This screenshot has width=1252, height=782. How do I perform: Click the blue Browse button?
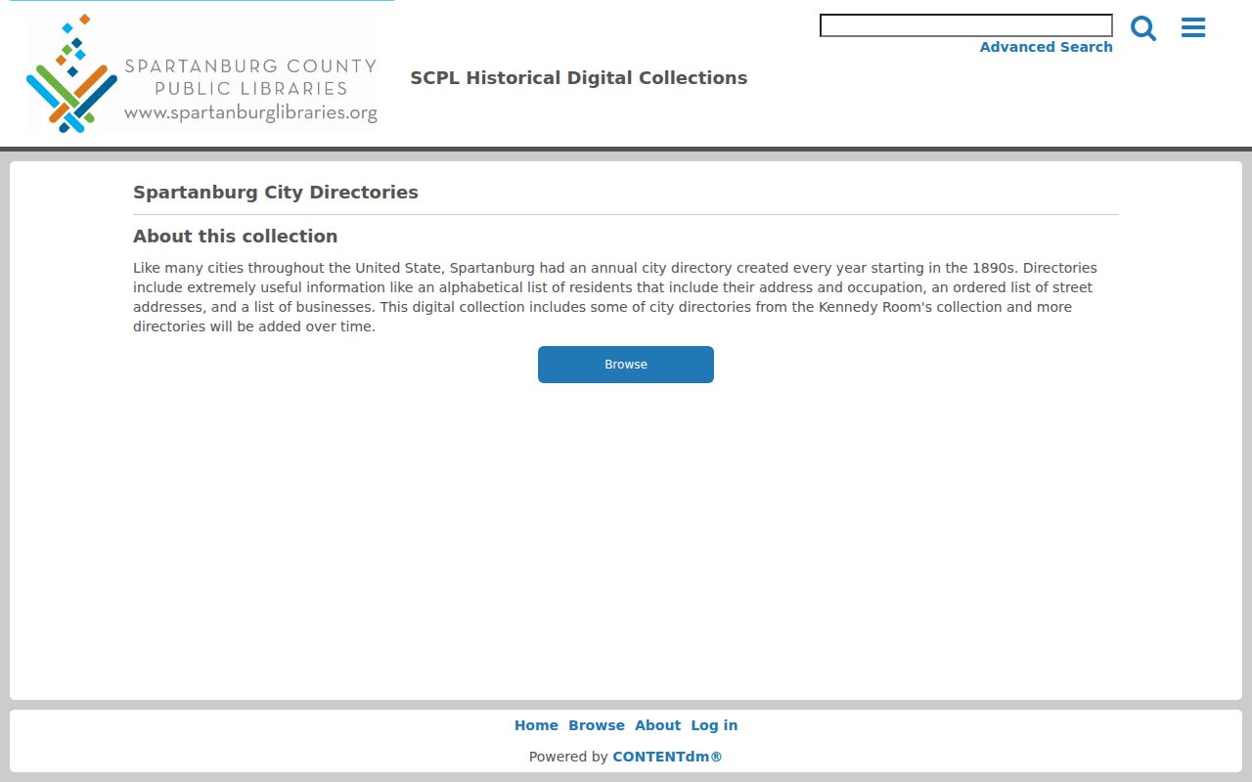click(x=626, y=365)
